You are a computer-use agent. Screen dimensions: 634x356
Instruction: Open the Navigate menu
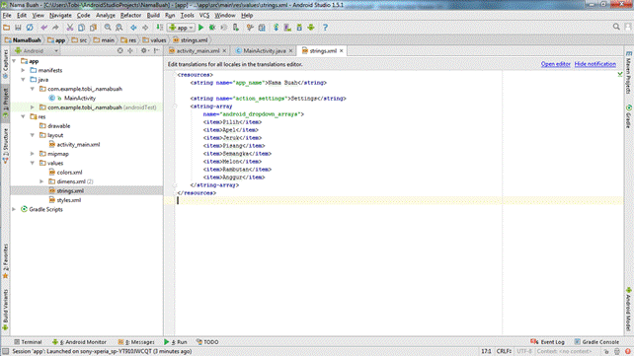(x=60, y=16)
